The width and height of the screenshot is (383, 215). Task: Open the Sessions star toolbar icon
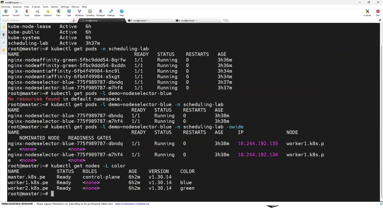click(48, 13)
